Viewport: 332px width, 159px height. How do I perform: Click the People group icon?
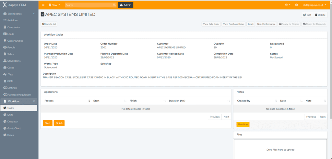pyautogui.click(x=5, y=48)
